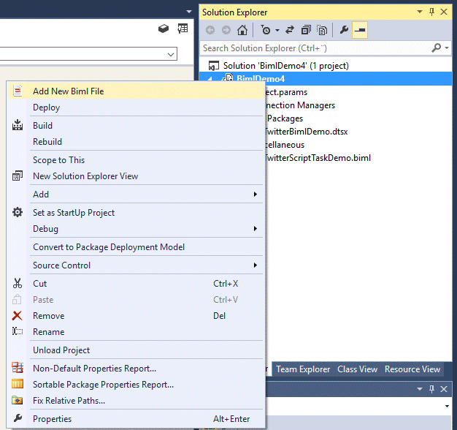Click the Home icon in Solution Explorer toolbar
The image size is (457, 430).
(242, 30)
